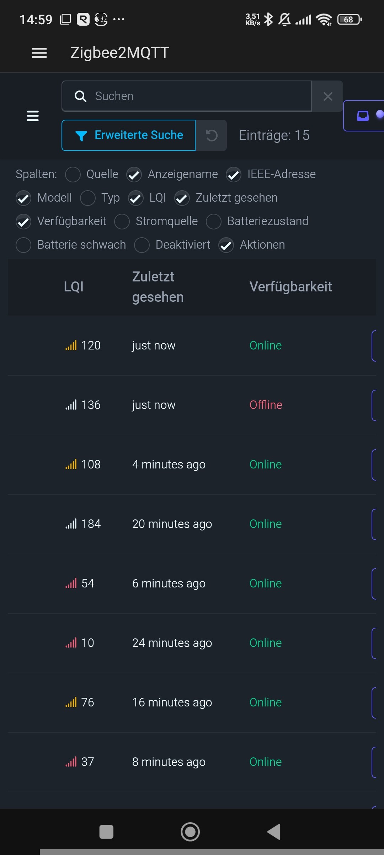This screenshot has width=384, height=855.
Task: Sort by Zuletzt gesehen column header
Action: coord(158,287)
